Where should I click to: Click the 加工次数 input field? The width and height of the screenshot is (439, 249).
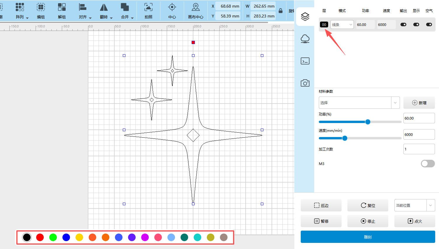pyautogui.click(x=419, y=149)
